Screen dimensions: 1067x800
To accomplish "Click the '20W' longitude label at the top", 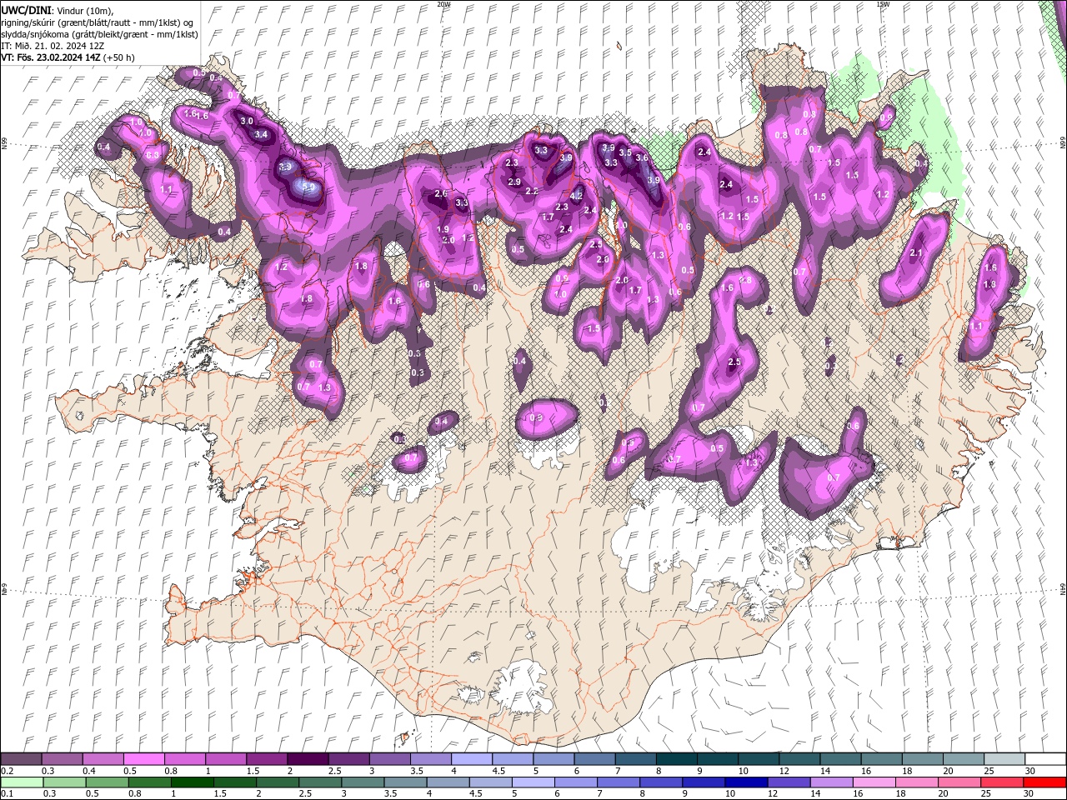I will click(443, 4).
